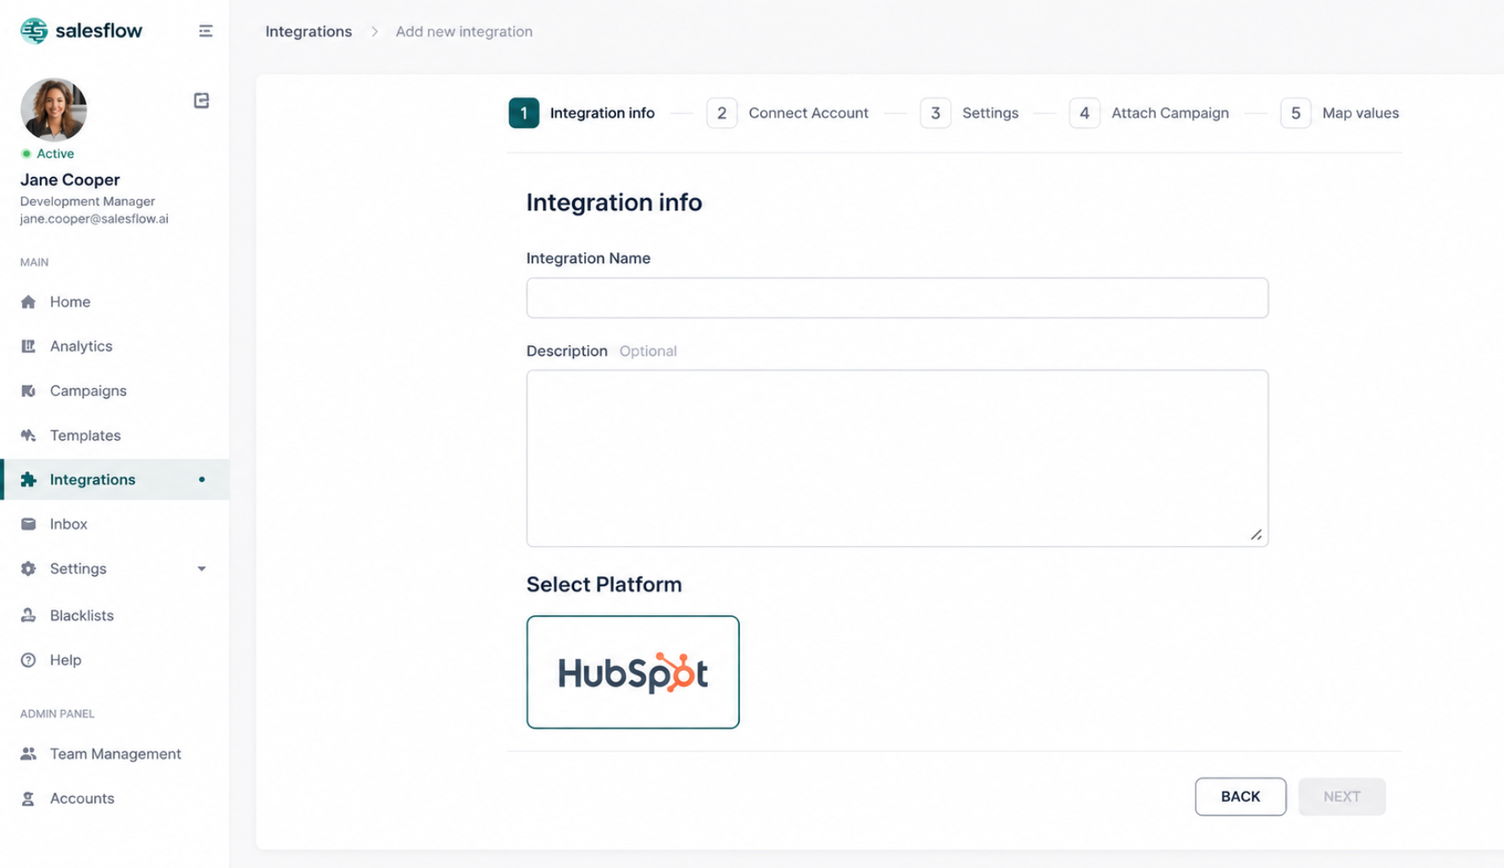1504x868 pixels.
Task: Click the NEXT button
Action: (x=1342, y=797)
